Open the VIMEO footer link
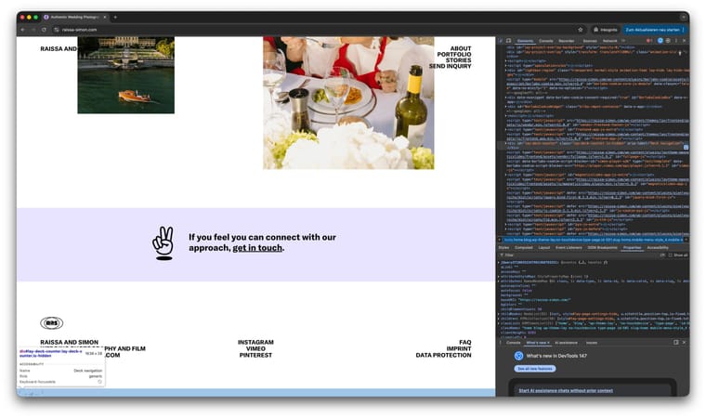Viewport: 706px width, 418px height. click(x=255, y=348)
